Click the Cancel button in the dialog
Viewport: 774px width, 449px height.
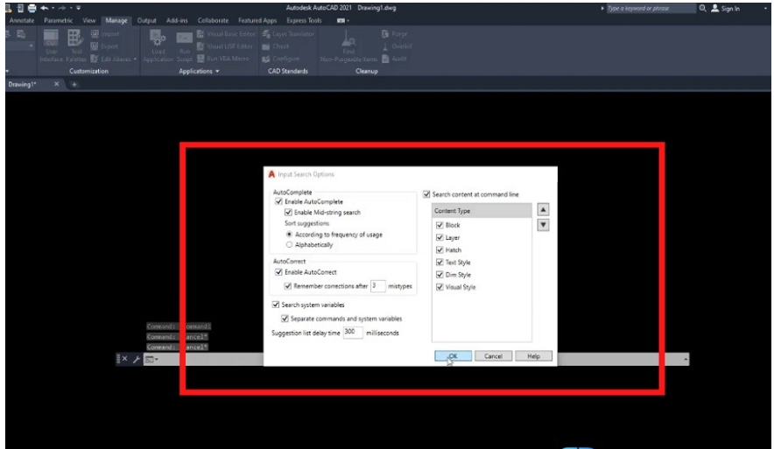[492, 356]
